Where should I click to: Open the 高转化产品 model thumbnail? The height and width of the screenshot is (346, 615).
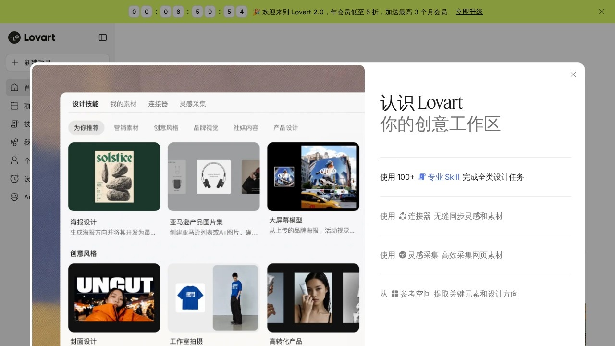[x=313, y=297]
